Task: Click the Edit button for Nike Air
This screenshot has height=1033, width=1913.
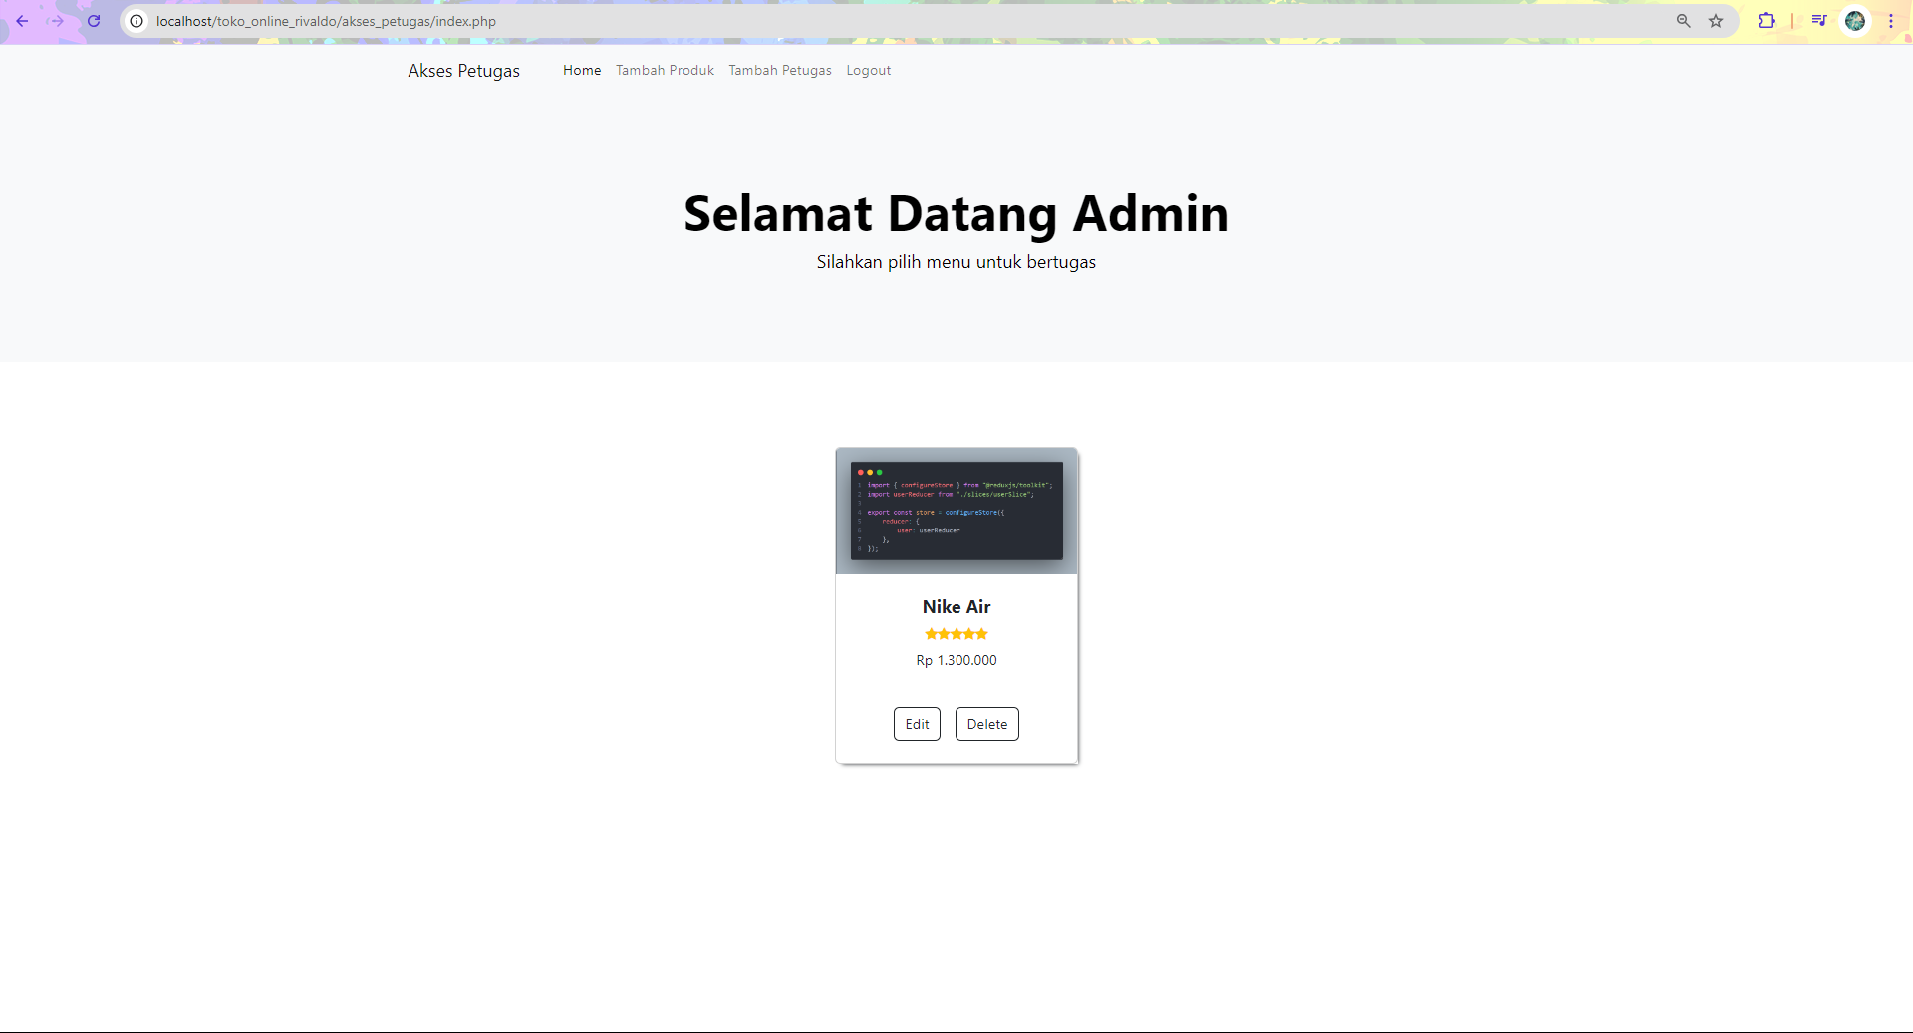Action: pos(917,724)
